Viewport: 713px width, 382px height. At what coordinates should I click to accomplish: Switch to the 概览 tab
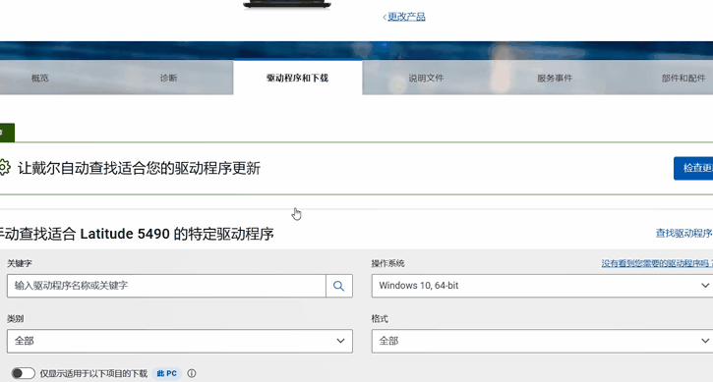[40, 79]
